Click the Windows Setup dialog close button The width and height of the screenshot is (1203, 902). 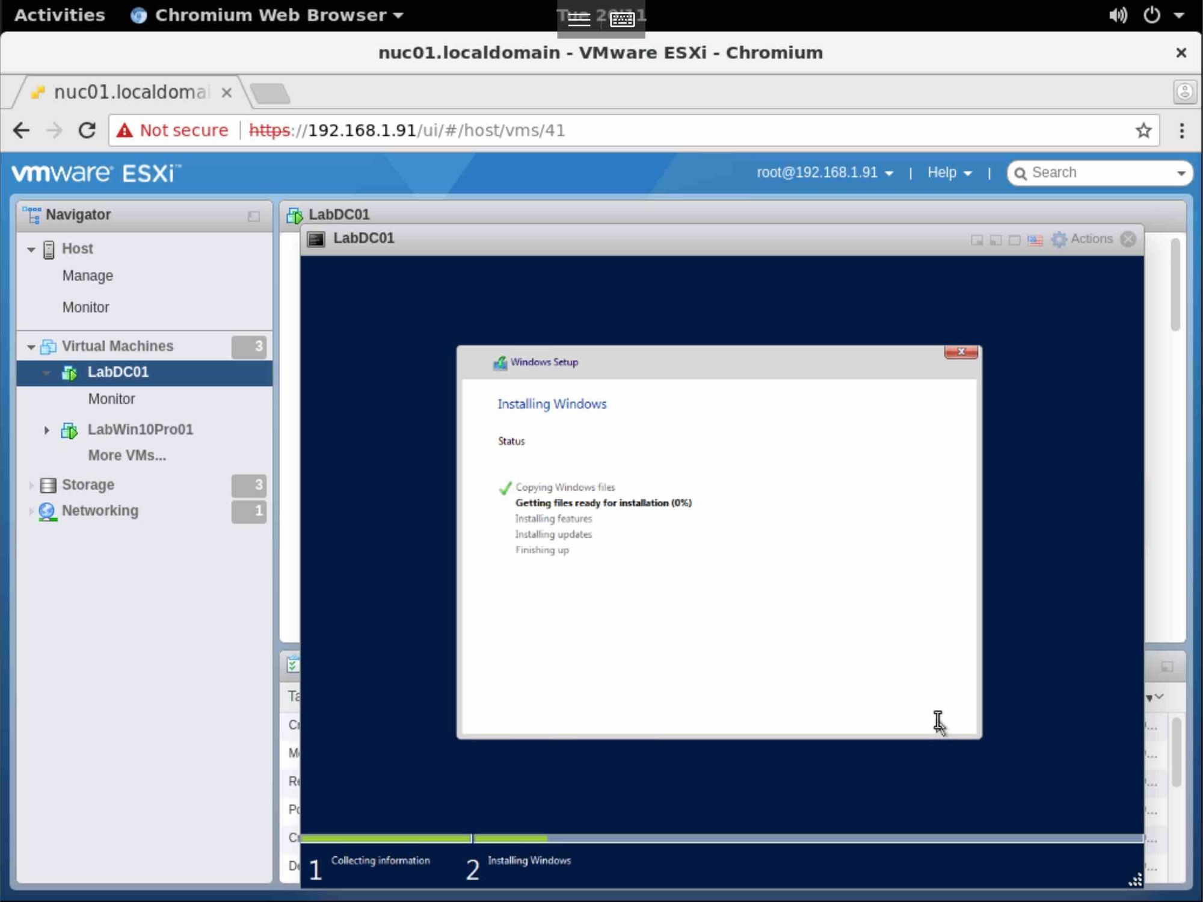click(x=961, y=352)
